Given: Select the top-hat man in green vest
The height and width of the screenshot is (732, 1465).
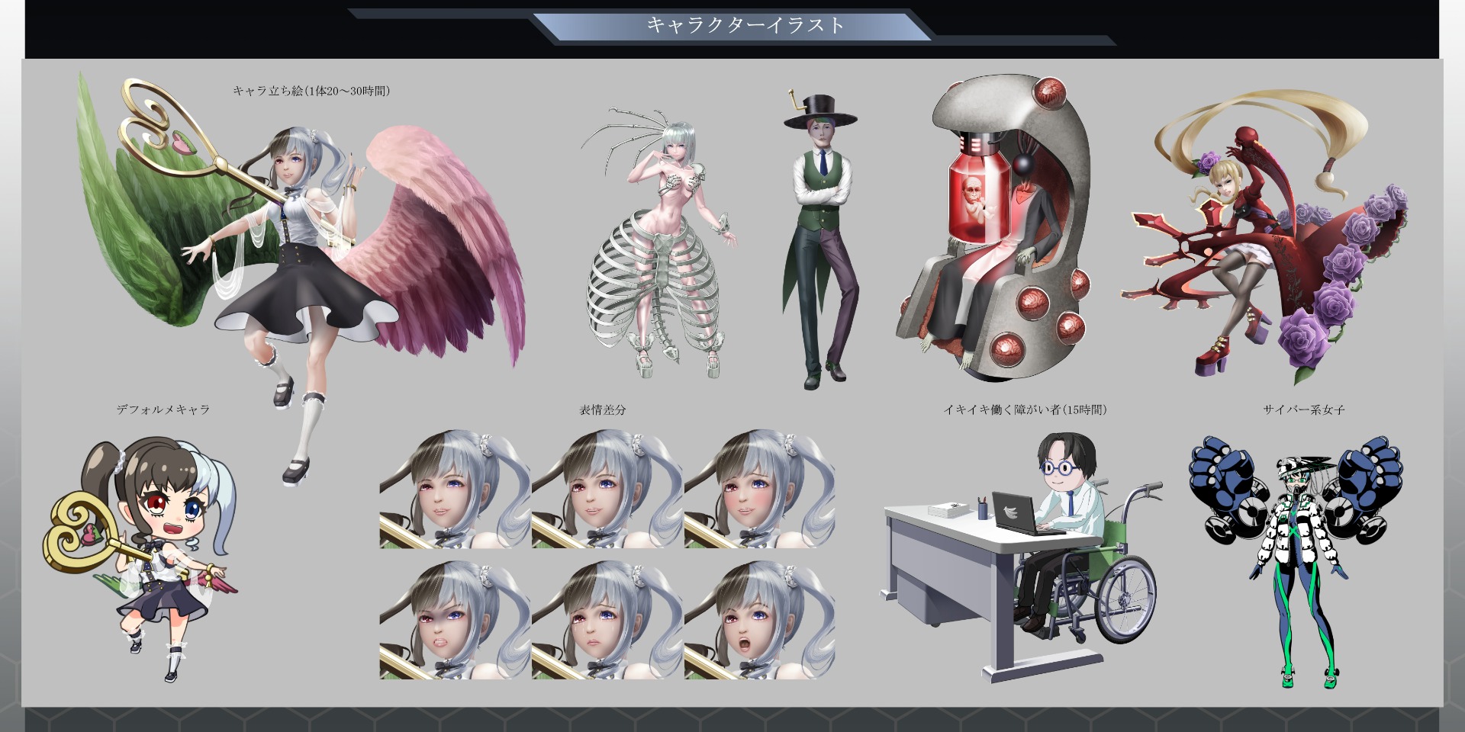Looking at the screenshot, I should click(820, 236).
